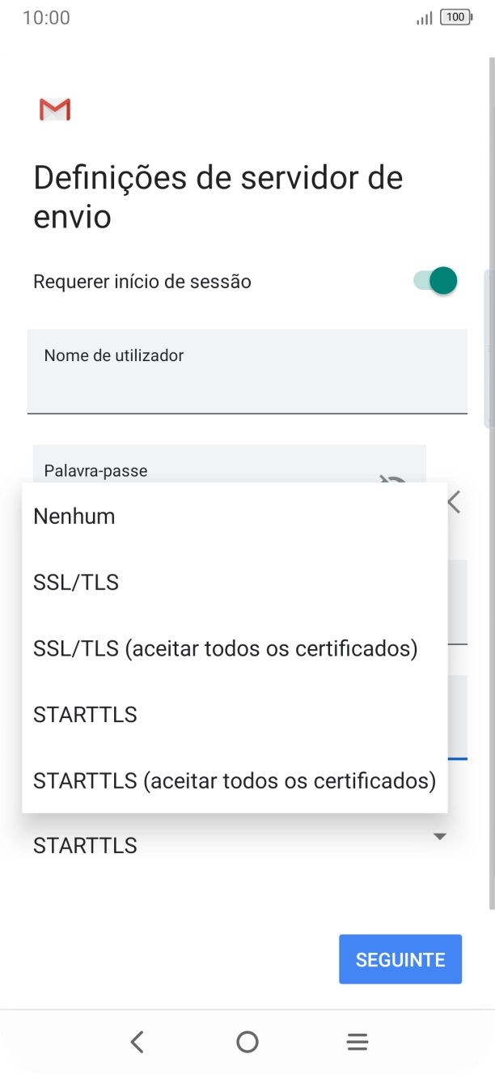Click the chevron beside the password field
Image resolution: width=495 pixels, height=1075 pixels.
(453, 501)
